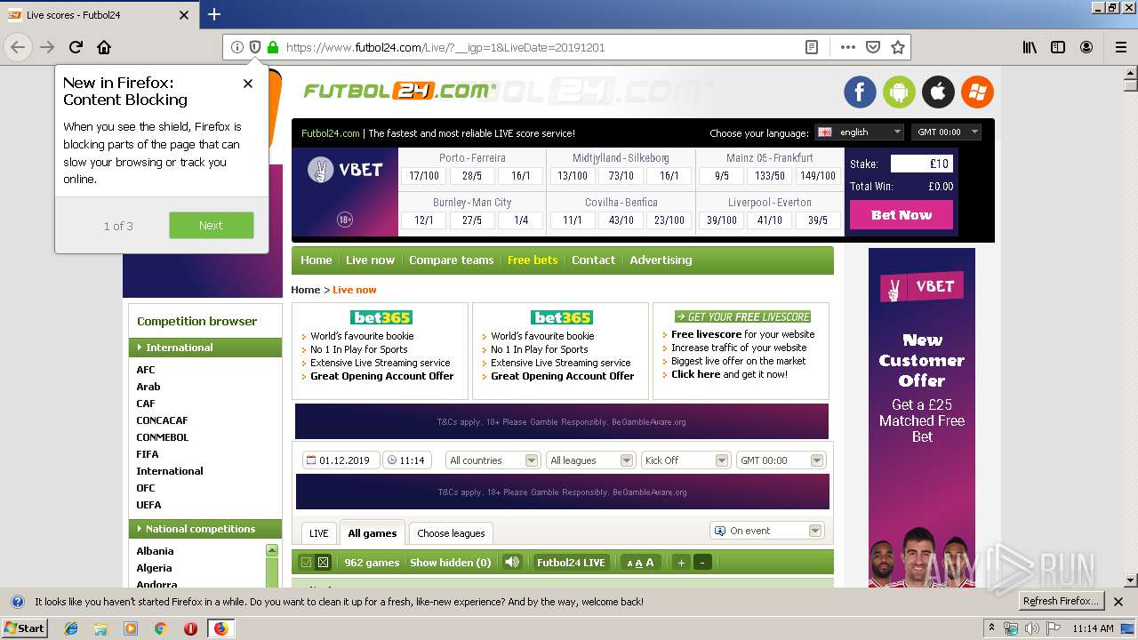Go to Home in the menu
The image size is (1138, 640).
316,260
